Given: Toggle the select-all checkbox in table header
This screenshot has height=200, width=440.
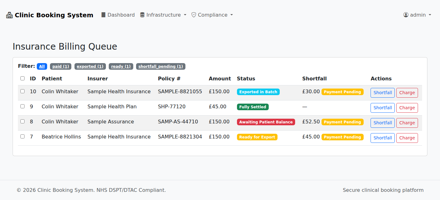Looking at the screenshot, I should 22,78.
